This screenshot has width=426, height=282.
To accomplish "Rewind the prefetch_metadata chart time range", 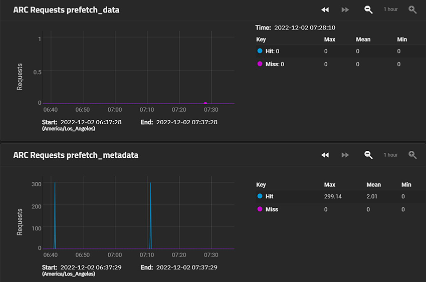I will 325,155.
